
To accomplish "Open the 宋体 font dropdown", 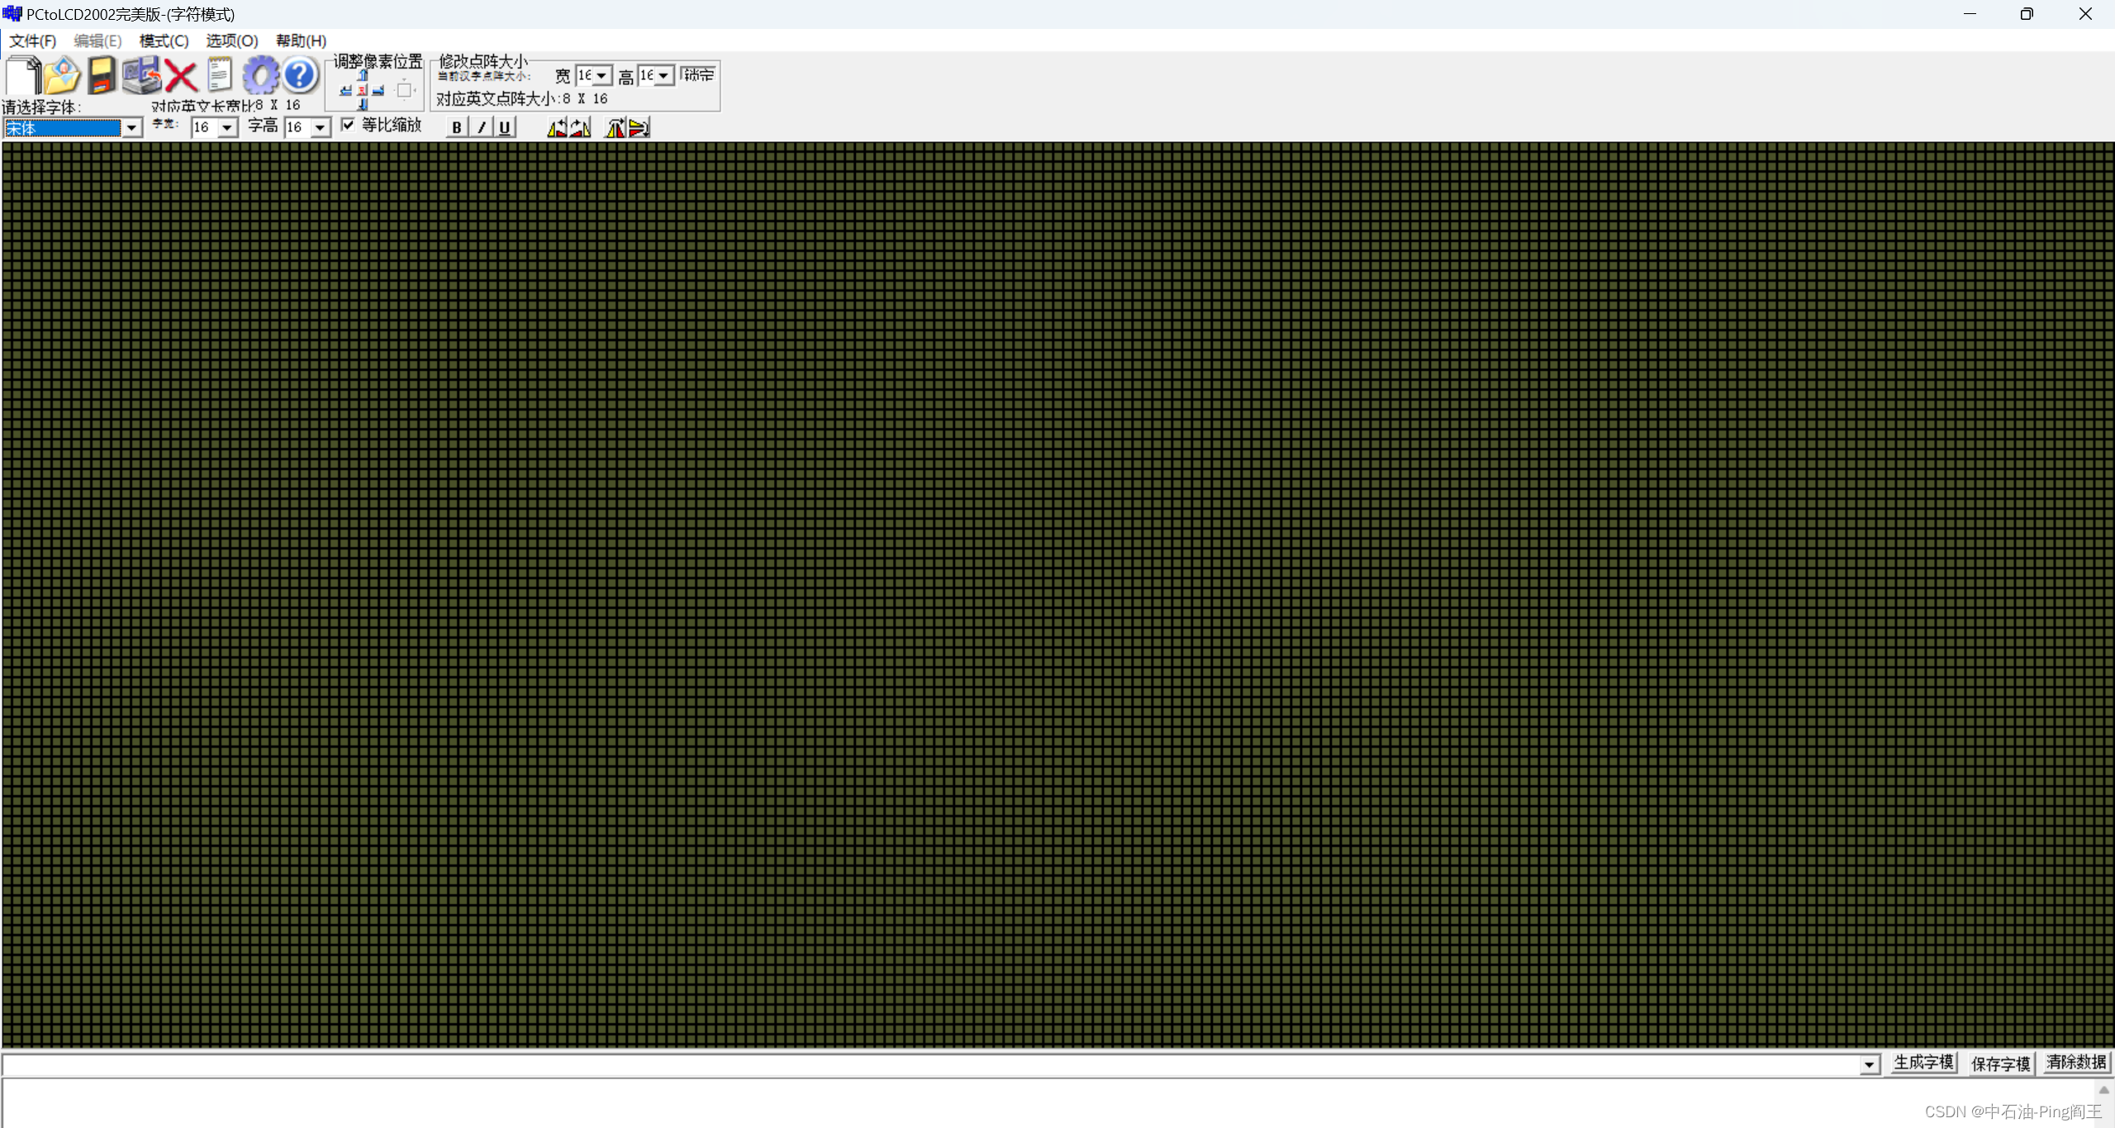I will click(x=131, y=128).
